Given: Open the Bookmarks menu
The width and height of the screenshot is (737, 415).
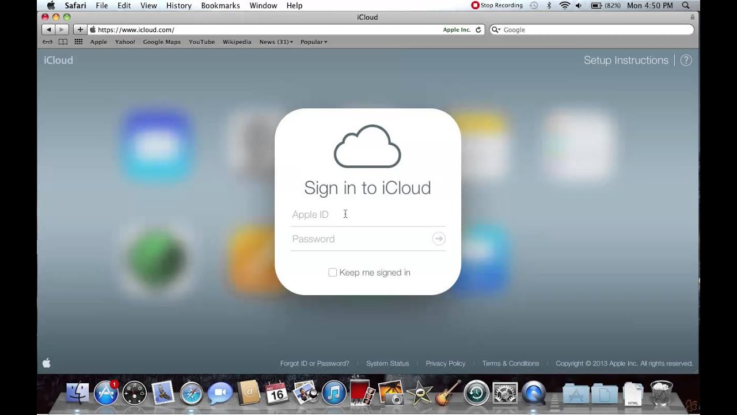Looking at the screenshot, I should 221,5.
